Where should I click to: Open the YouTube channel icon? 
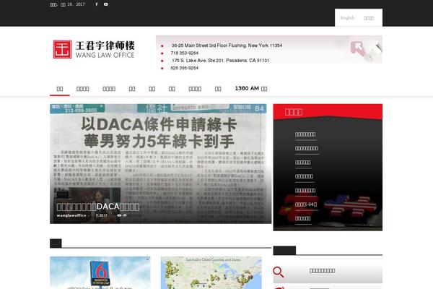106,4
